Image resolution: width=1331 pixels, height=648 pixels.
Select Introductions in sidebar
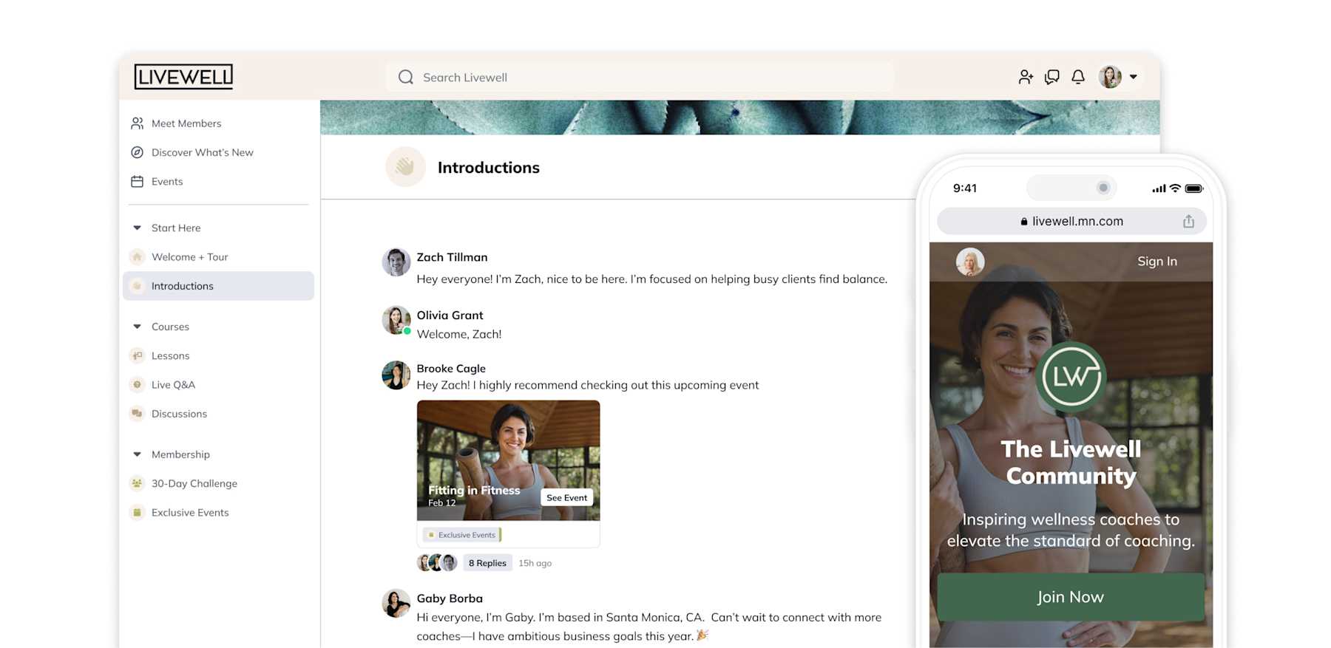(x=218, y=286)
